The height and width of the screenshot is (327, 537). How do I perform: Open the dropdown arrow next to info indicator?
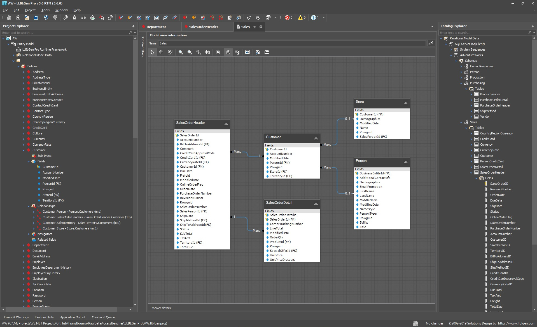324,18
